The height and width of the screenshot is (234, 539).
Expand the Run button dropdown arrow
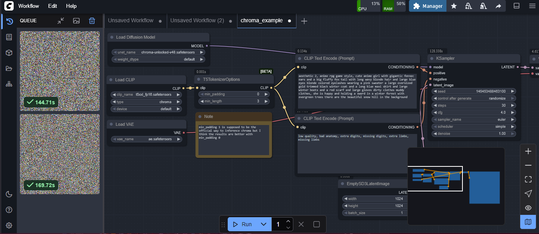tap(263, 224)
